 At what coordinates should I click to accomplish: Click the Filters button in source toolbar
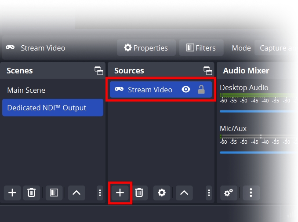pyautogui.click(x=201, y=48)
